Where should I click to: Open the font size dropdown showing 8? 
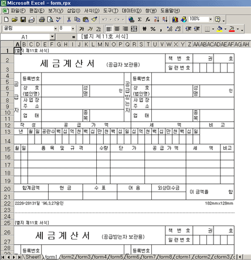tap(73, 29)
